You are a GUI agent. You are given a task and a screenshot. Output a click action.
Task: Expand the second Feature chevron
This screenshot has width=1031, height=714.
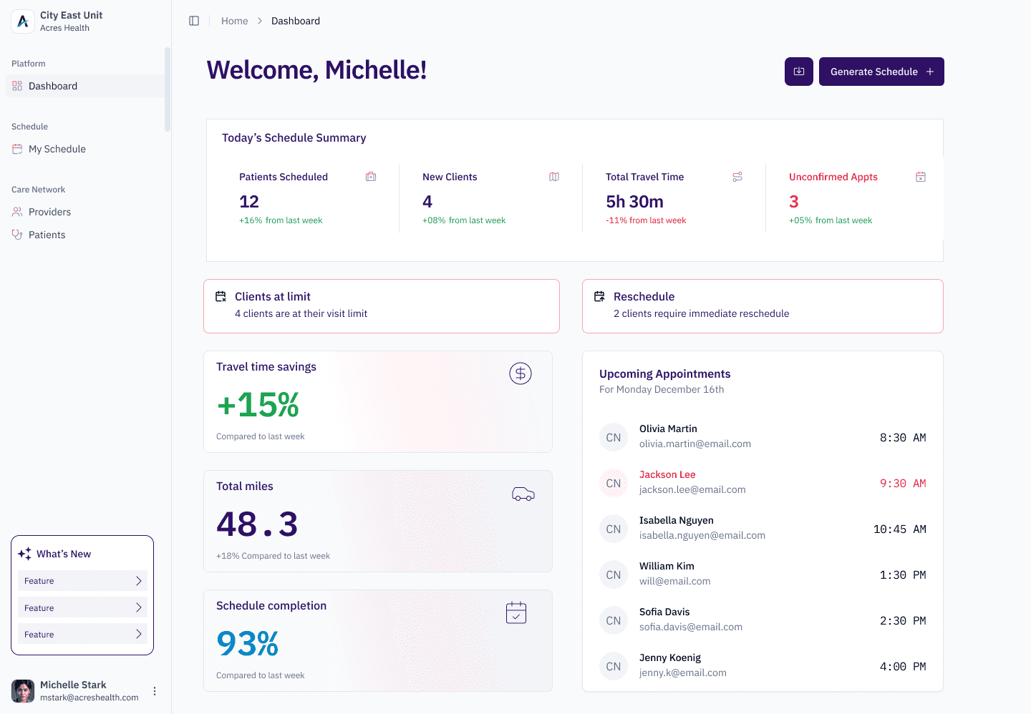(x=139, y=607)
